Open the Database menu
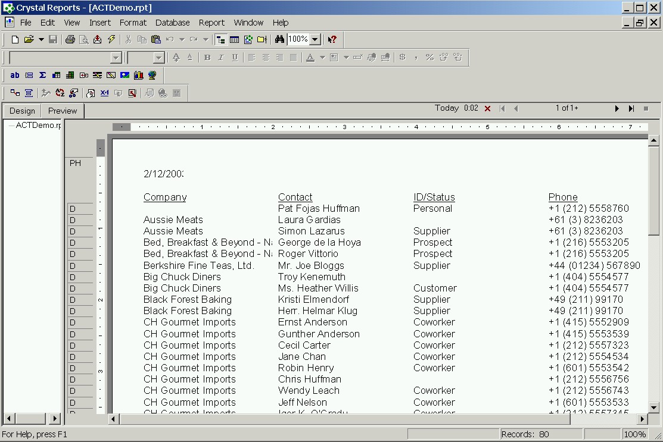This screenshot has height=442, width=663. 173,23
